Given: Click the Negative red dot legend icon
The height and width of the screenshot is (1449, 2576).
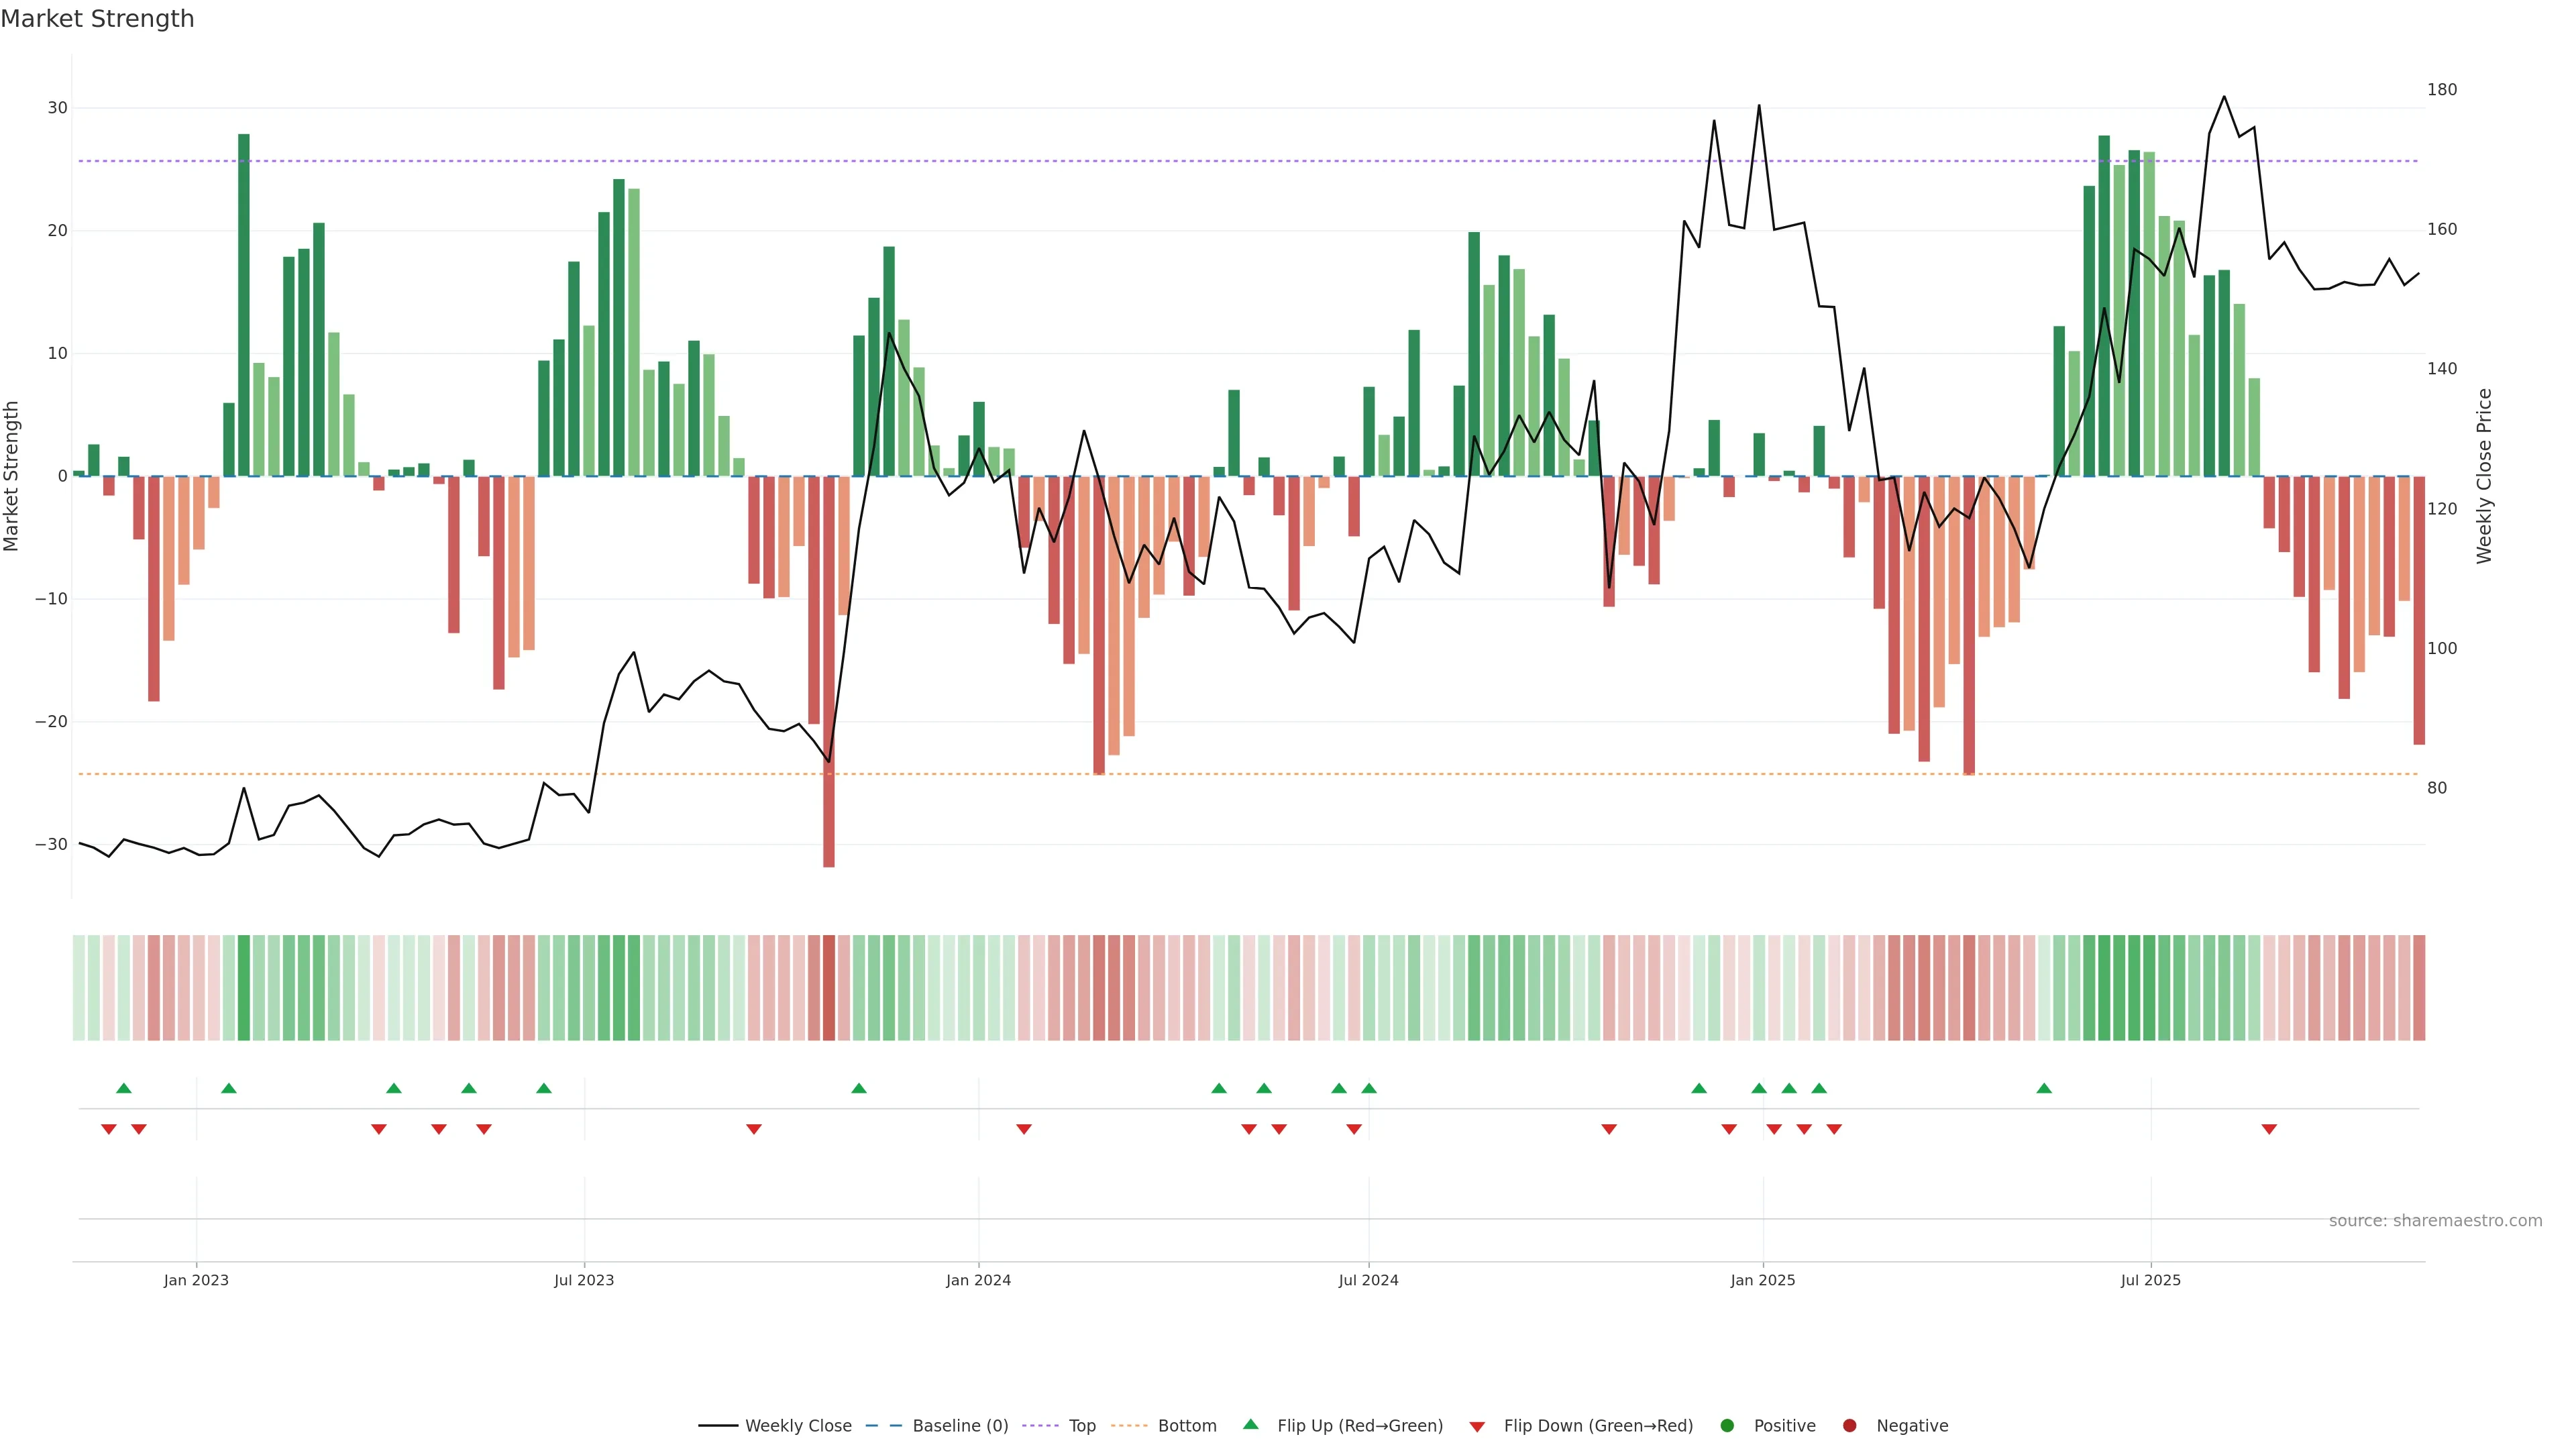Looking at the screenshot, I should [x=1849, y=1426].
